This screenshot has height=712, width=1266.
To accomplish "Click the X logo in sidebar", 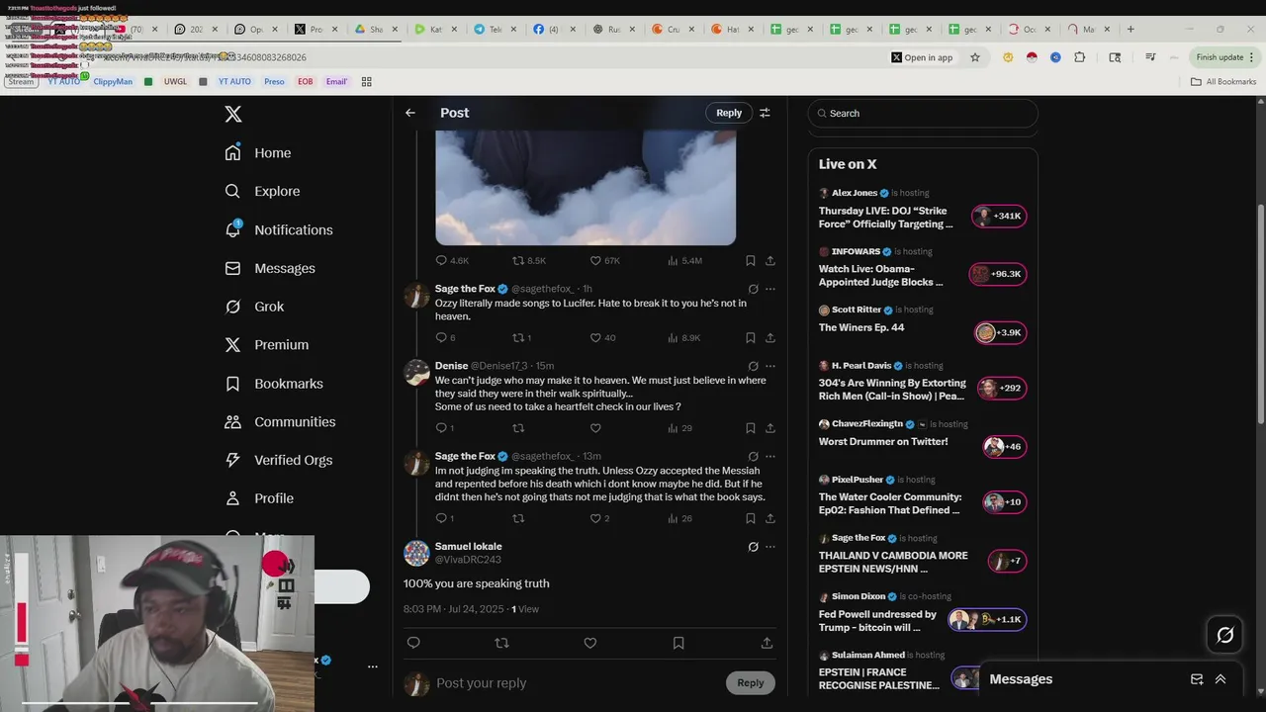I will click(233, 114).
